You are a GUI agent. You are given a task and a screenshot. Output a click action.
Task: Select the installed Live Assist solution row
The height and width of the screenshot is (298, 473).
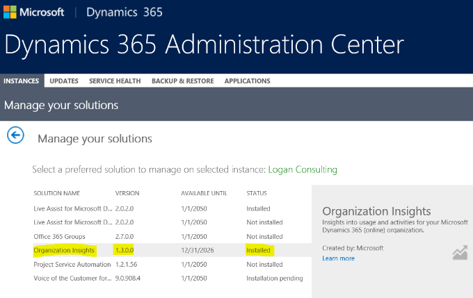coord(172,208)
